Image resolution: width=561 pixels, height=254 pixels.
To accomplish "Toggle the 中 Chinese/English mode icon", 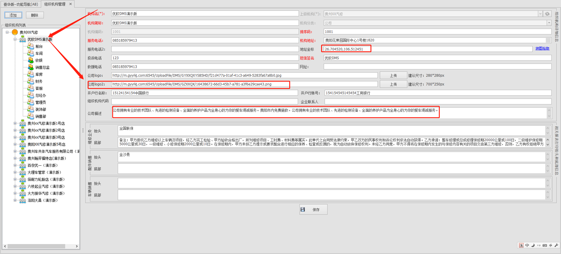I will (x=527, y=245).
